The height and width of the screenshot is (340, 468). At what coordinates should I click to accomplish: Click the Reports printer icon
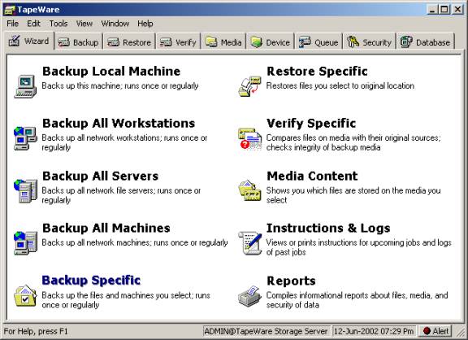pyautogui.click(x=249, y=296)
